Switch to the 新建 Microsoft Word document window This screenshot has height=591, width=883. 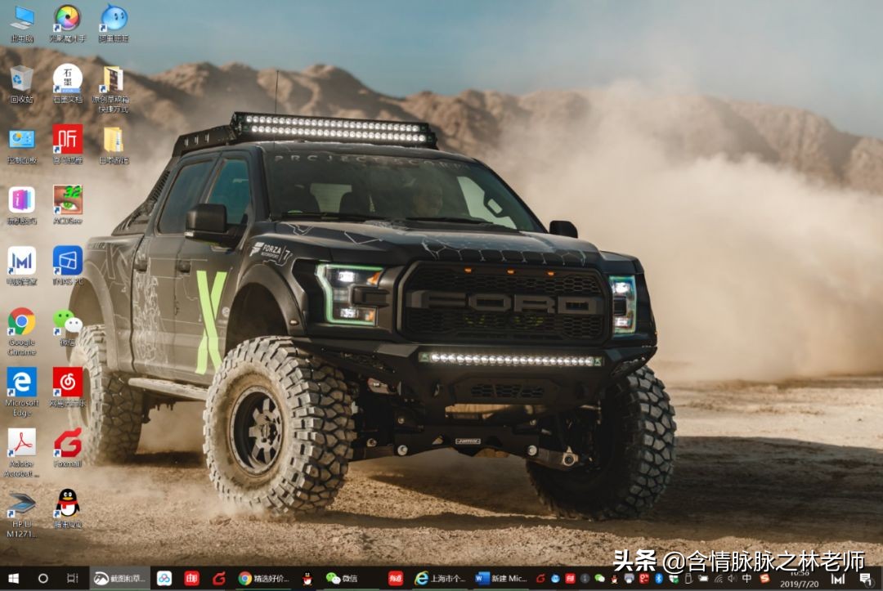coord(499,580)
